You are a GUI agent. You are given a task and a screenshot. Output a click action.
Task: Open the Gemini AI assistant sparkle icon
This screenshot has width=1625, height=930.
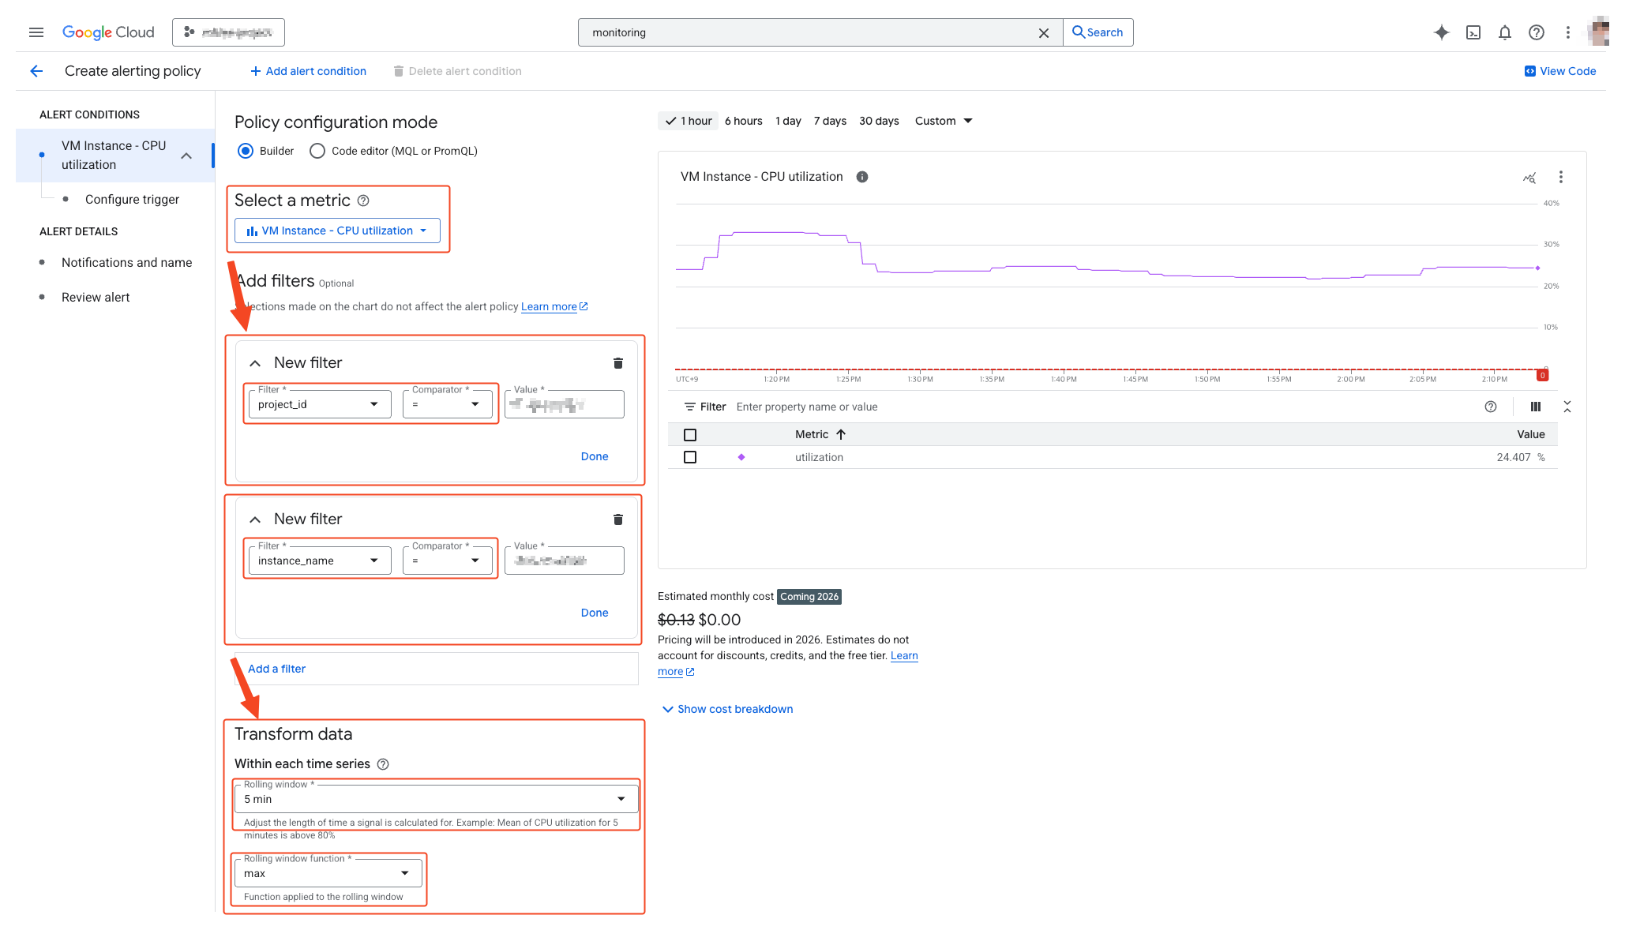[x=1441, y=32]
